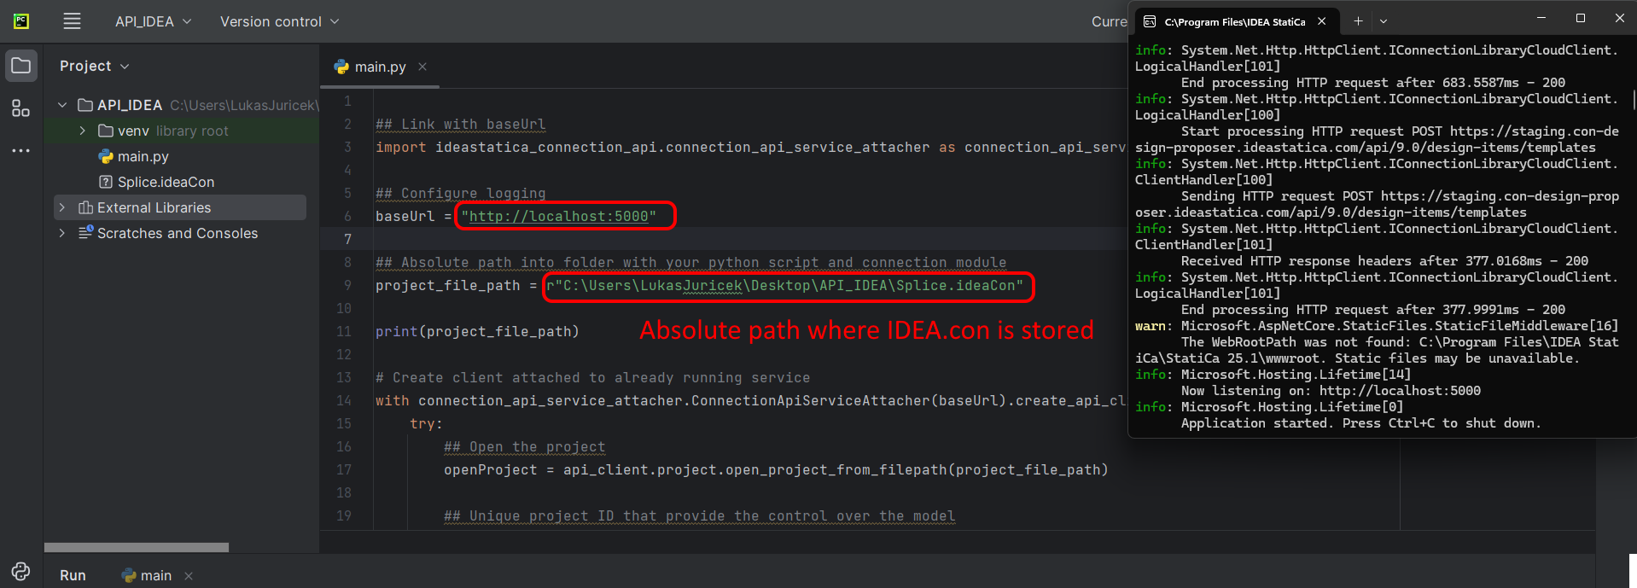
Task: Expand the External Libraries node
Action: coord(62,207)
